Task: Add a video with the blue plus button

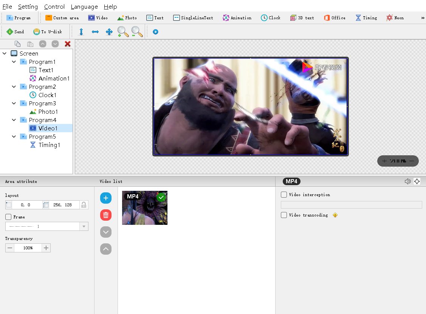Action: [106, 198]
